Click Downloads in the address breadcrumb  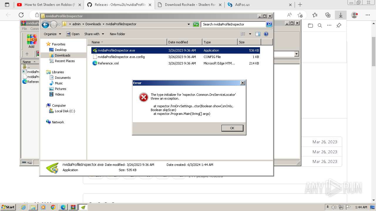tap(93, 24)
